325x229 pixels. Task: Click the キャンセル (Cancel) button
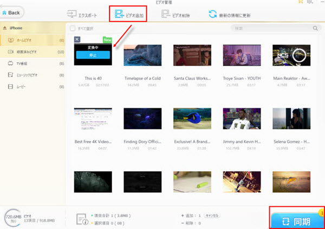(x=212, y=216)
